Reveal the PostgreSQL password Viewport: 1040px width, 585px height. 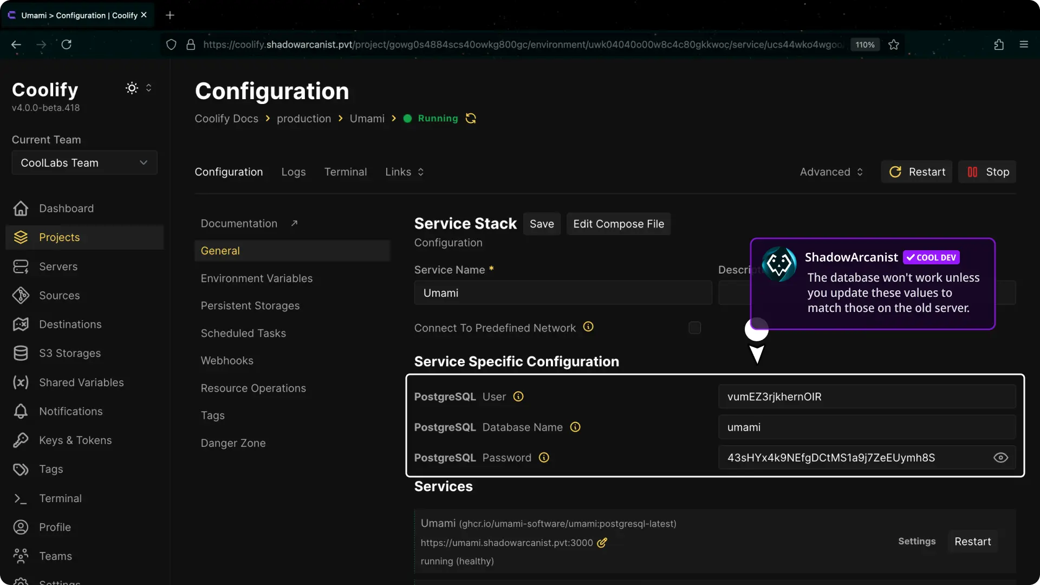1000,458
